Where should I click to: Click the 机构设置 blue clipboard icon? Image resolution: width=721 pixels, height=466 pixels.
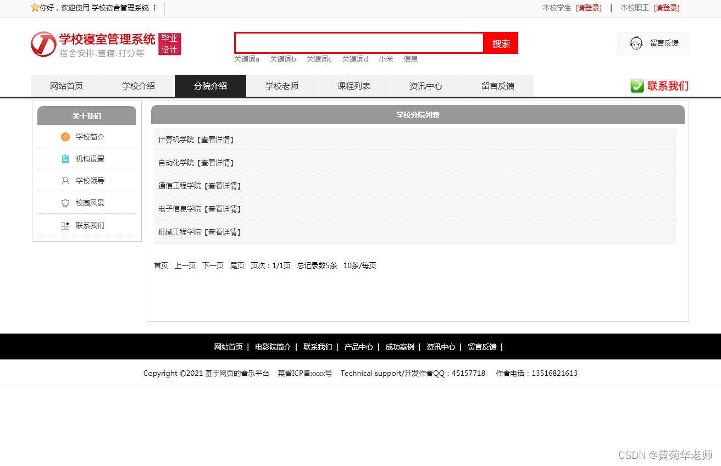click(x=65, y=159)
